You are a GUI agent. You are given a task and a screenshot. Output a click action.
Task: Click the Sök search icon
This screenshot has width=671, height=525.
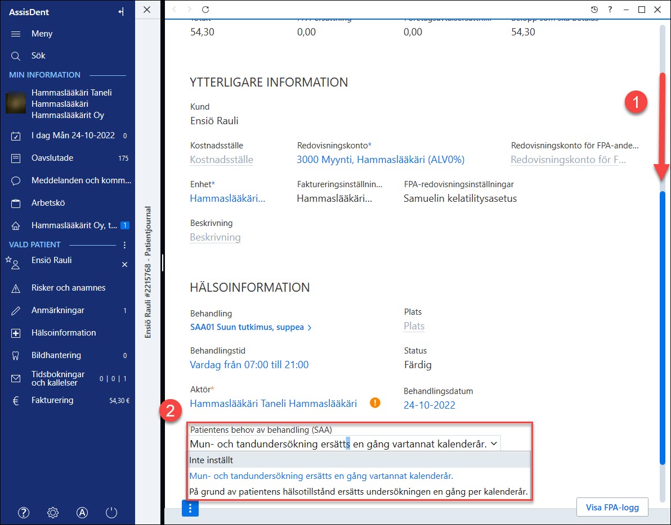click(16, 56)
